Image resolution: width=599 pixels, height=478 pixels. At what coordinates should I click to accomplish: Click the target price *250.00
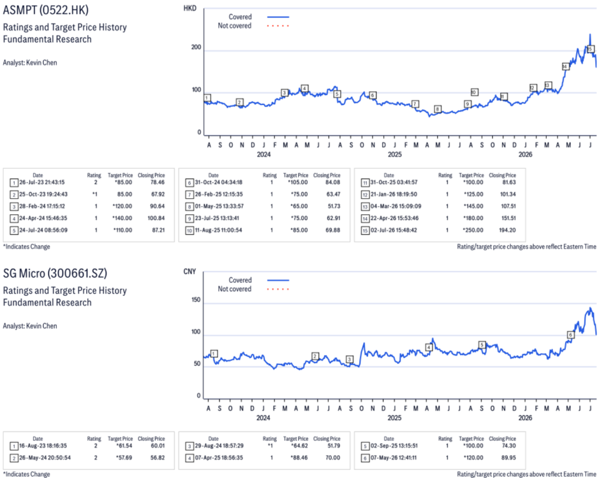473,230
